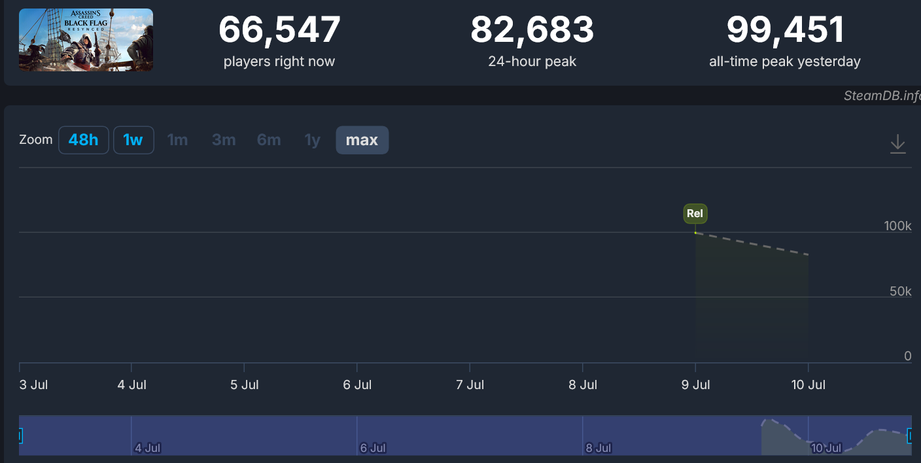Click the 82,683 24-hour peak figure
This screenshot has width=921, height=463.
point(532,29)
